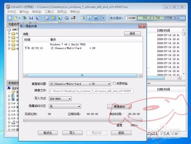
Task: Click the CD drive icon in local tree
Action: click(13, 122)
